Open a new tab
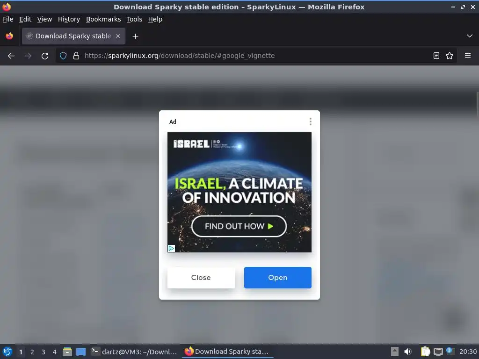Image resolution: width=479 pixels, height=359 pixels. 135,36
